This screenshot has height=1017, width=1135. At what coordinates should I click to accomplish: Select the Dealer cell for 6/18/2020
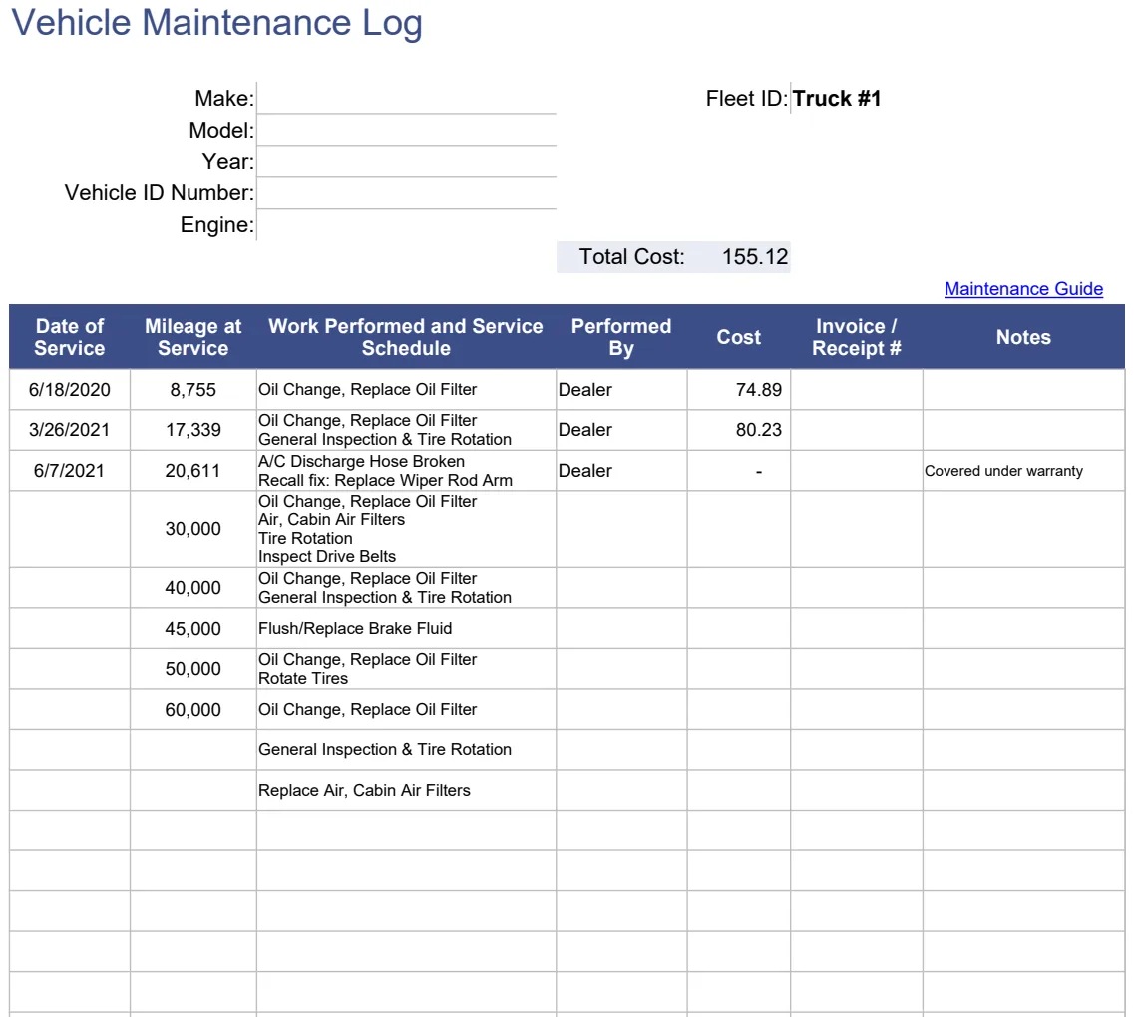(x=621, y=390)
